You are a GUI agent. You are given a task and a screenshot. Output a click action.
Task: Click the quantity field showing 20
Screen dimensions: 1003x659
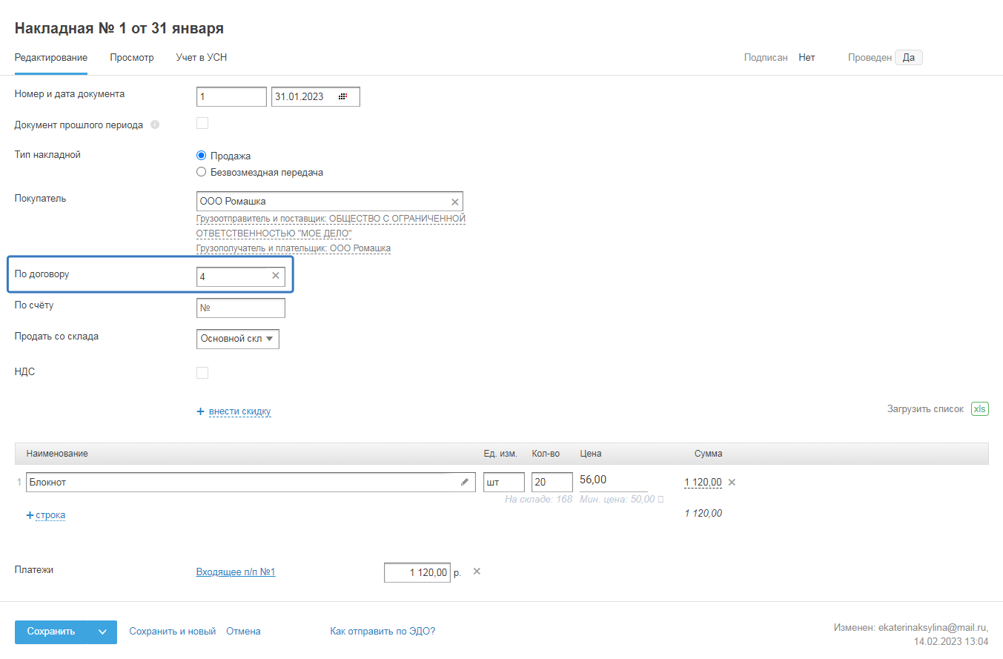click(x=552, y=483)
